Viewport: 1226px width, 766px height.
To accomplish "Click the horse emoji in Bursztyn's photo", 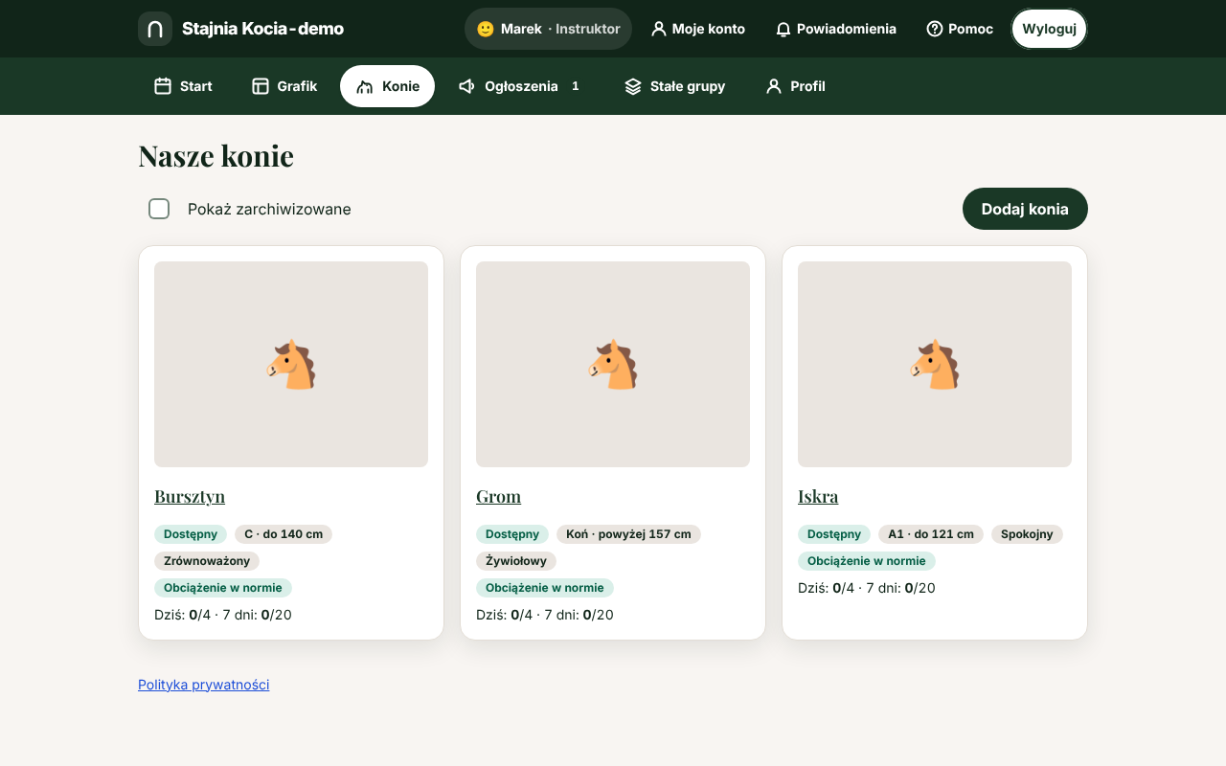I will pyautogui.click(x=291, y=364).
